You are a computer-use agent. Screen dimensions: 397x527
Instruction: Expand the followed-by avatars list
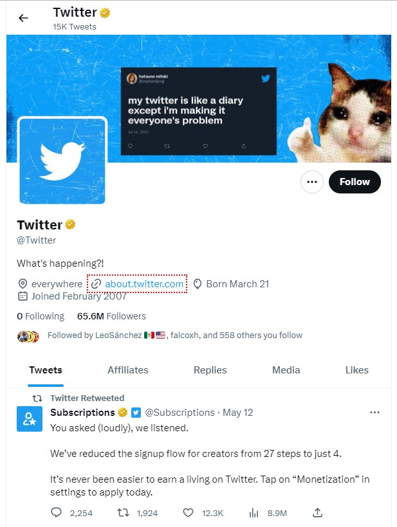(29, 335)
